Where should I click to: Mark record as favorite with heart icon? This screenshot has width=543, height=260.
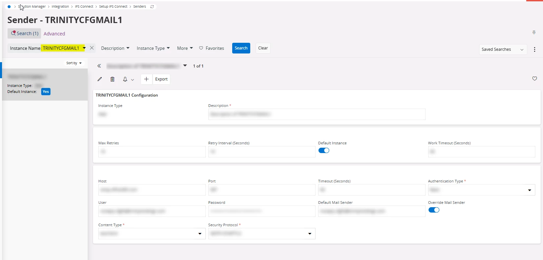point(535,79)
